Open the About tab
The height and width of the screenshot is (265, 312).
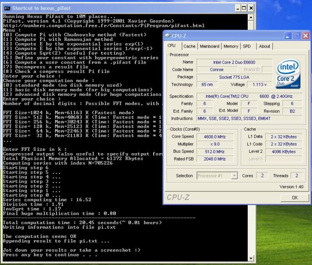264,46
